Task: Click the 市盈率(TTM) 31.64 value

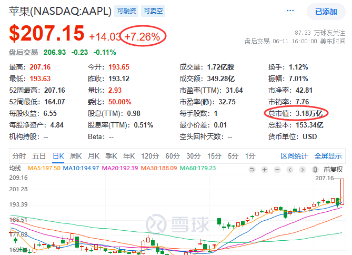Action: point(234,91)
